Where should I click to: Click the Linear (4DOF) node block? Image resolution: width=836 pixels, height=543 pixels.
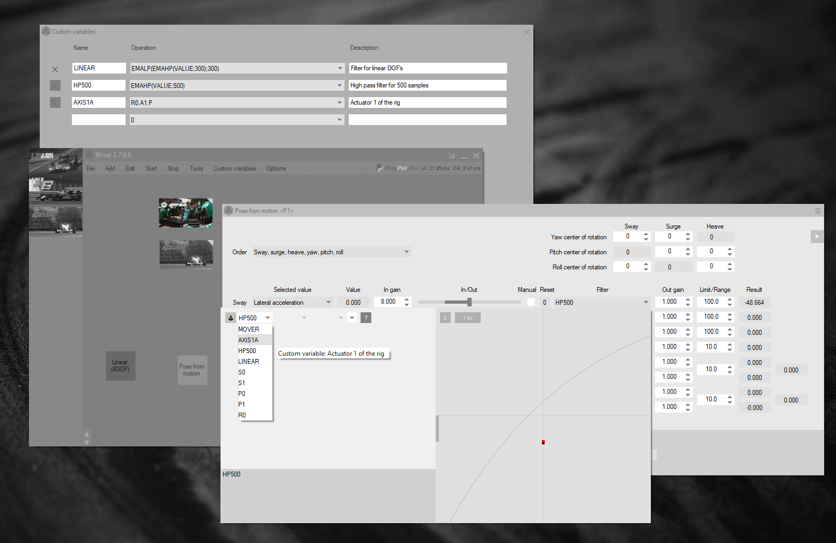point(120,366)
